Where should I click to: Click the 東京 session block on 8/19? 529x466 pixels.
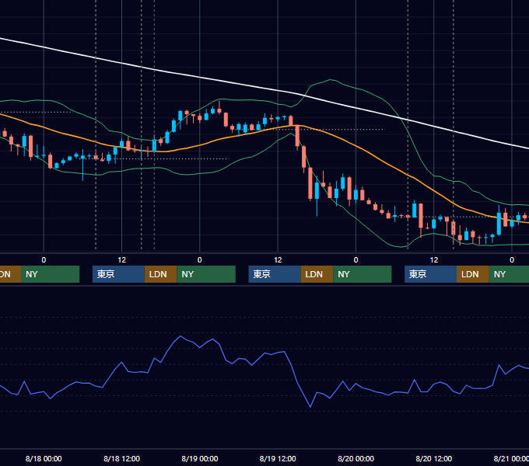click(275, 274)
